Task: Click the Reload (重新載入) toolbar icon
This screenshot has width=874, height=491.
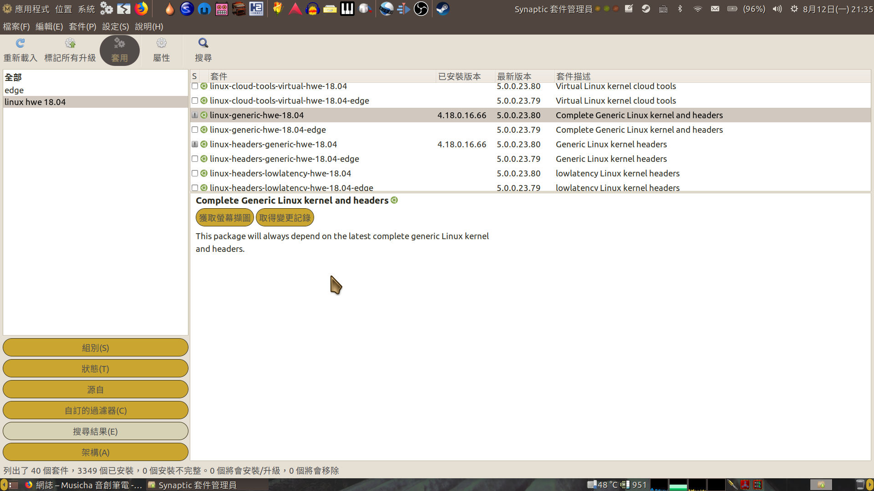Action: tap(20, 49)
